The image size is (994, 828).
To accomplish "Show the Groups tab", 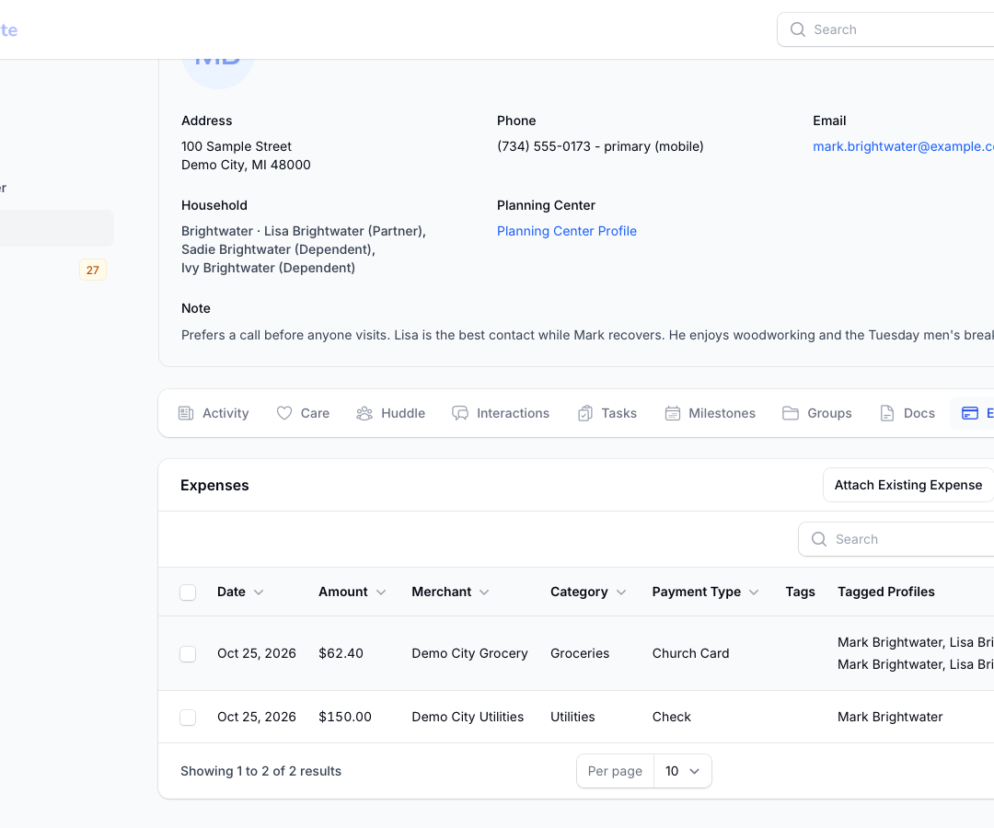I will click(x=817, y=413).
